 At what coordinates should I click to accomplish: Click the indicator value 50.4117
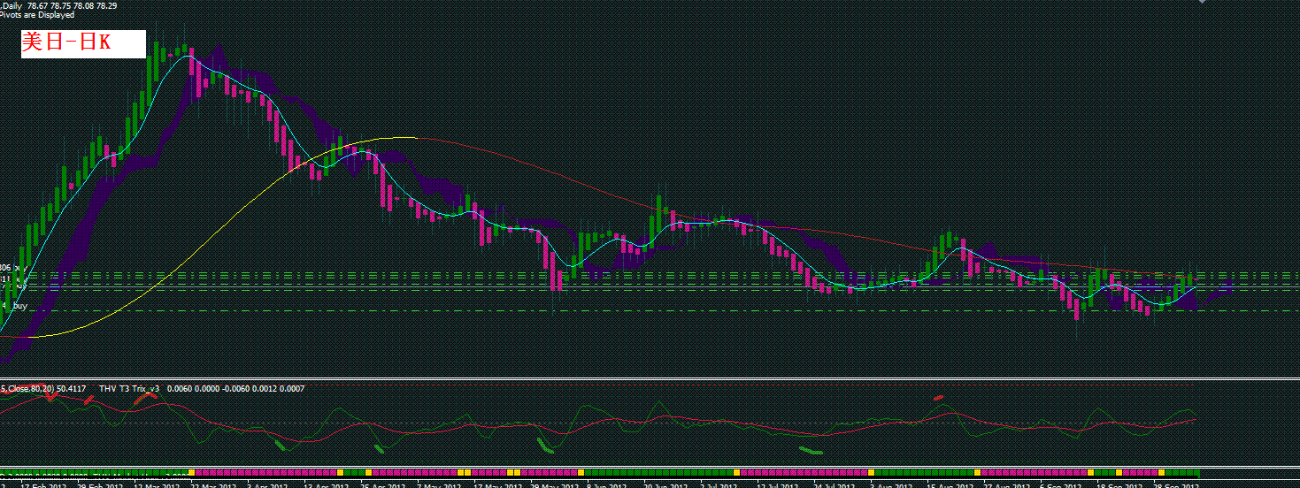point(70,388)
